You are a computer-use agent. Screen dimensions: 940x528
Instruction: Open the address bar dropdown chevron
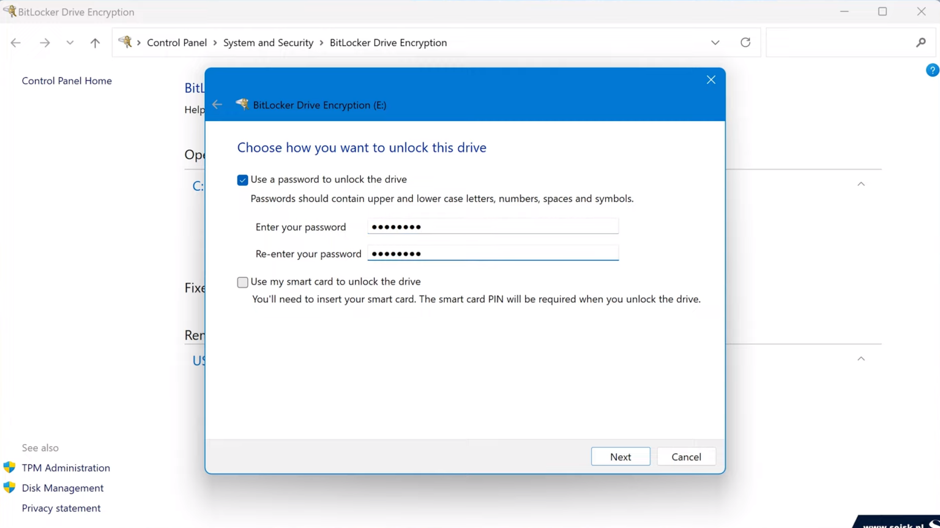(x=715, y=42)
